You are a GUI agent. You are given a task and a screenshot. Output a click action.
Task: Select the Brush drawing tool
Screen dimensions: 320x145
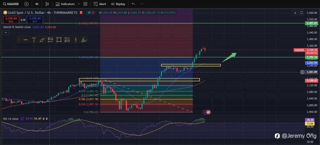click(x=42, y=40)
